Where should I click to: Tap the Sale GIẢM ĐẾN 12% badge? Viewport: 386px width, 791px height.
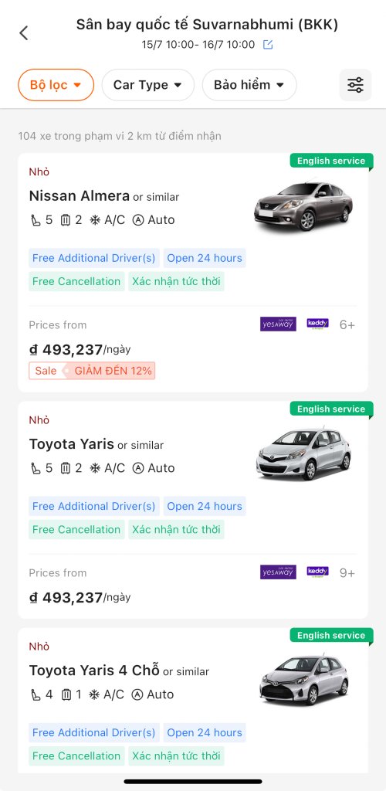92,371
